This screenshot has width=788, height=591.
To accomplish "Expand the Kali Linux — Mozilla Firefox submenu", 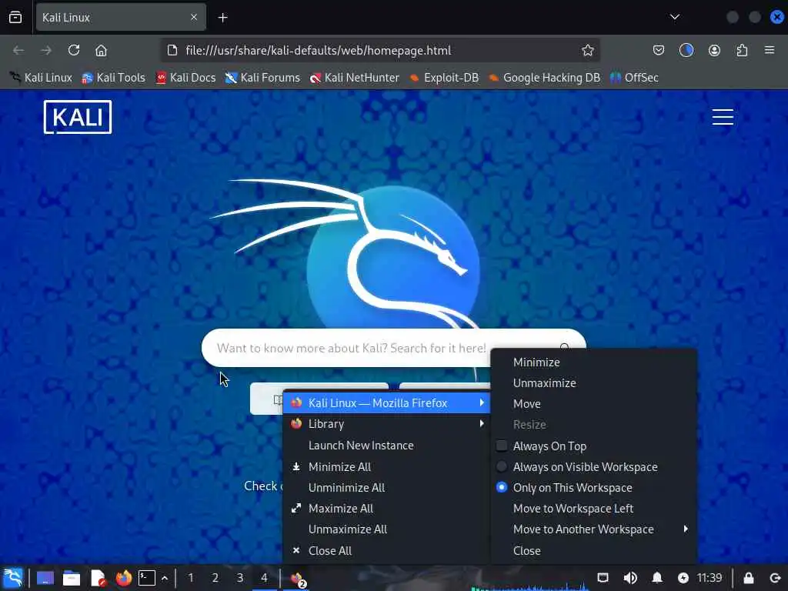I will 387,403.
